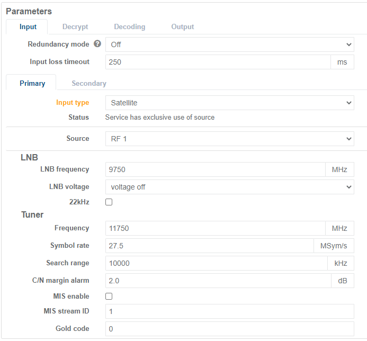
Task: Enable the 22kHz checkbox
Action: click(x=109, y=202)
